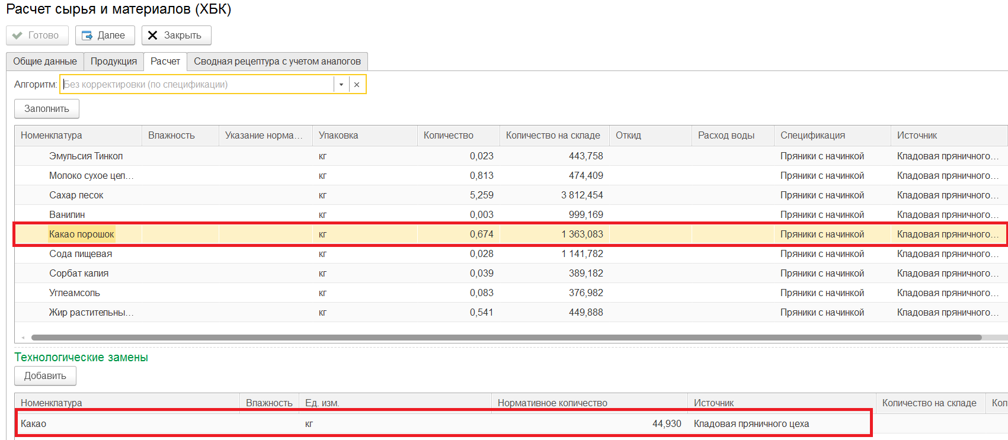Click the upper table's Источник column header
1008x440 pixels.
click(x=949, y=136)
